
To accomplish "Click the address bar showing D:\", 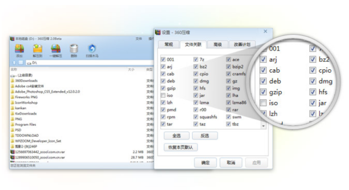I will (x=90, y=63).
